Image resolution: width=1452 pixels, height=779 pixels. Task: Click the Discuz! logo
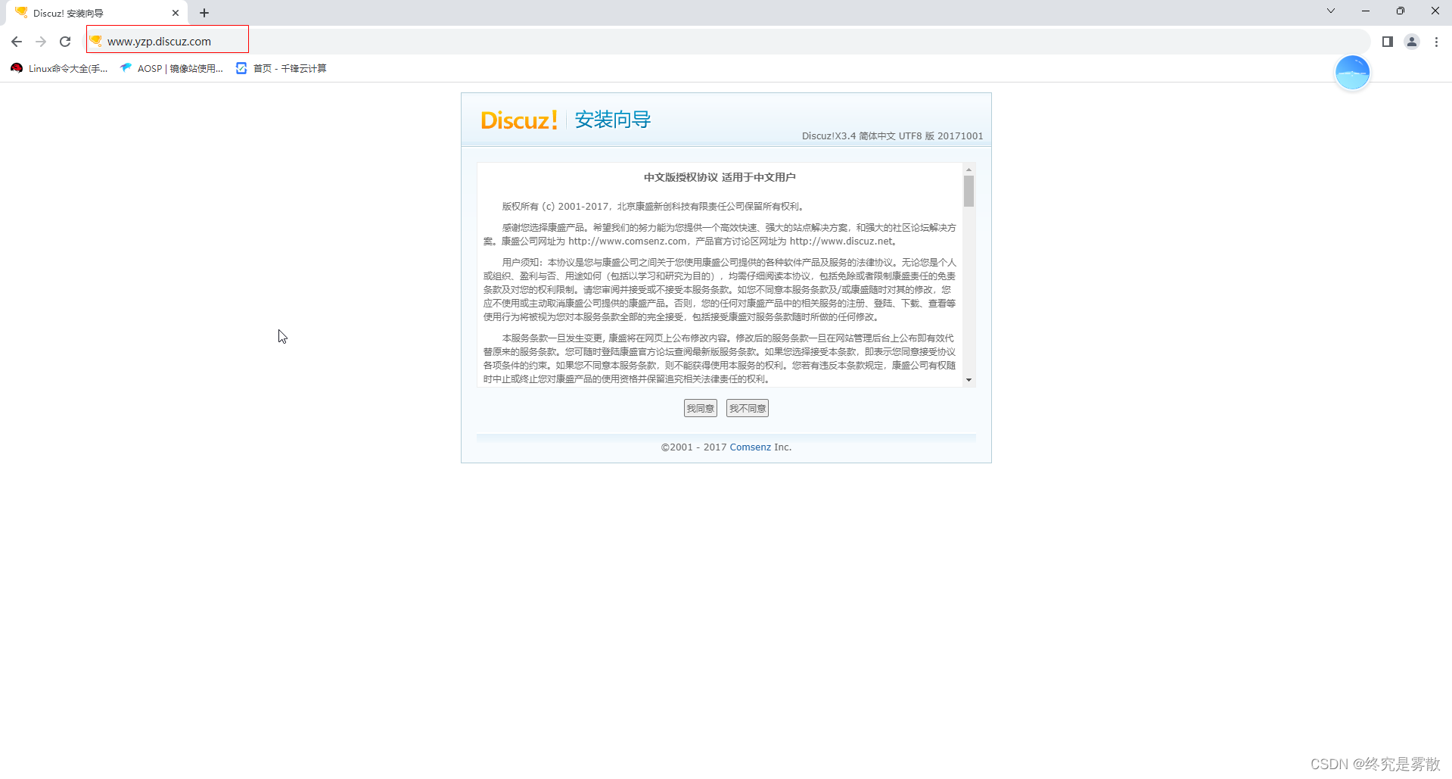point(519,120)
